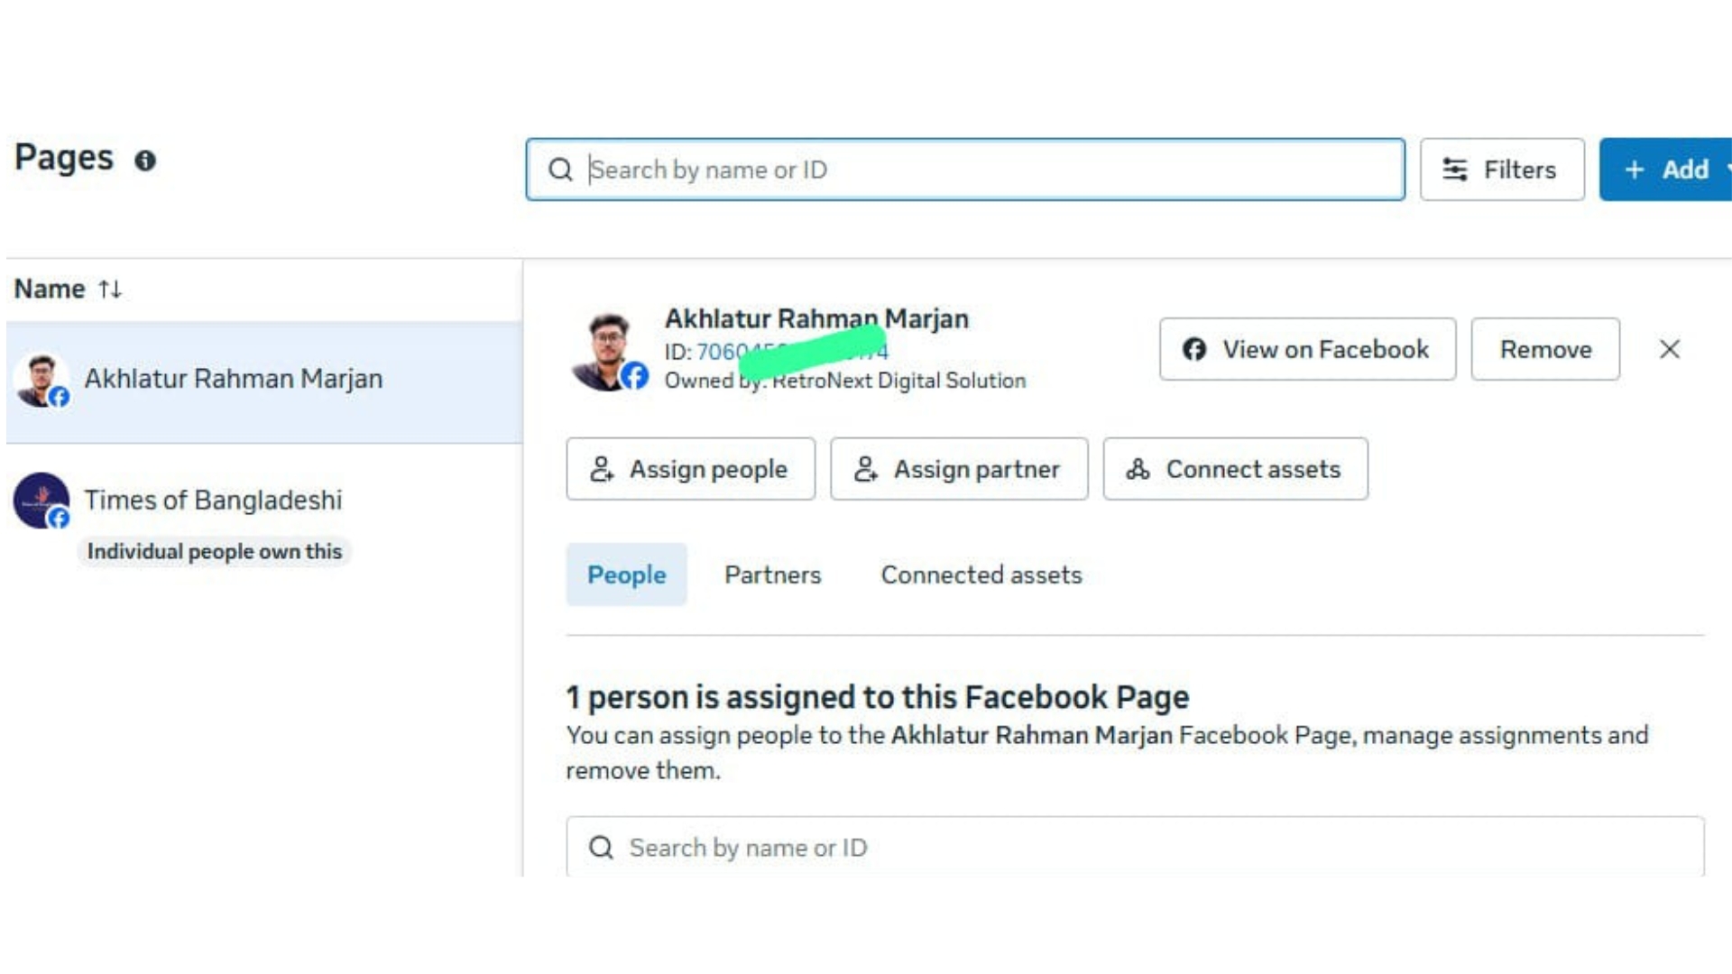
Task: Close the page detail panel with X
Action: pos(1669,349)
